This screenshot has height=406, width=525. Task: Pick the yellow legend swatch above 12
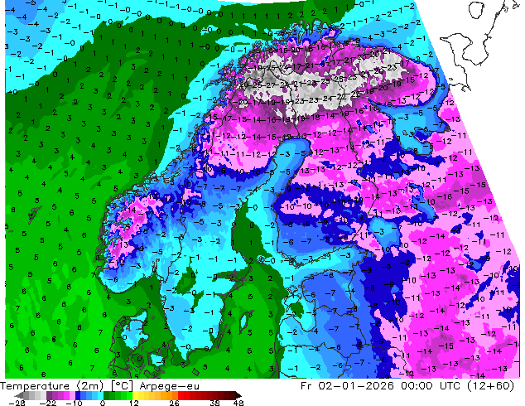point(135,395)
